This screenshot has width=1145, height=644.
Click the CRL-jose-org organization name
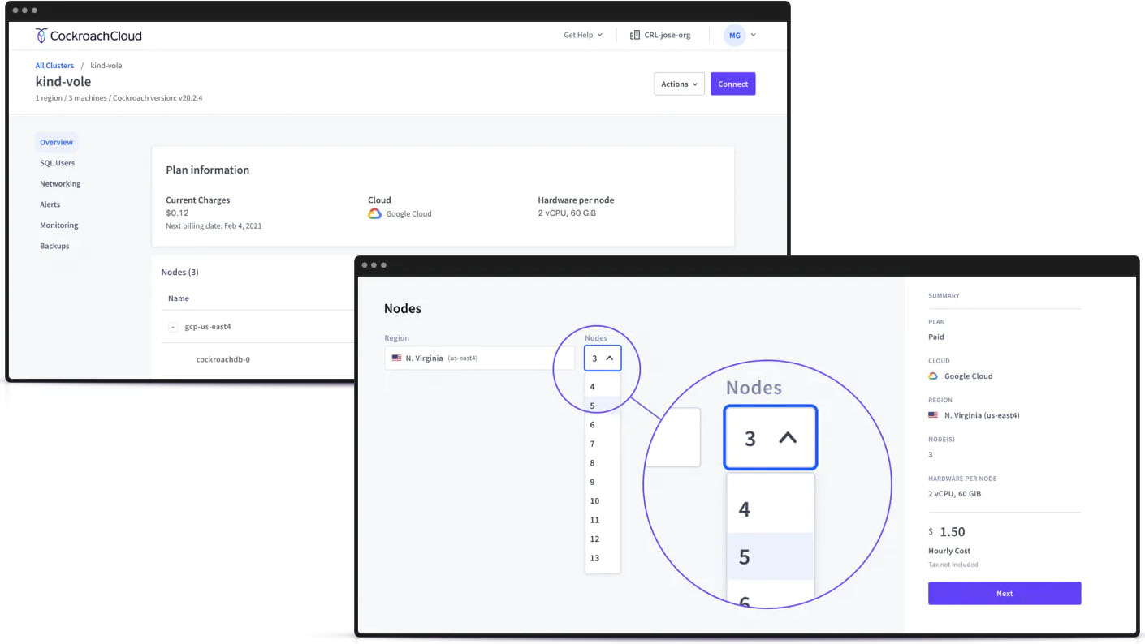(668, 36)
